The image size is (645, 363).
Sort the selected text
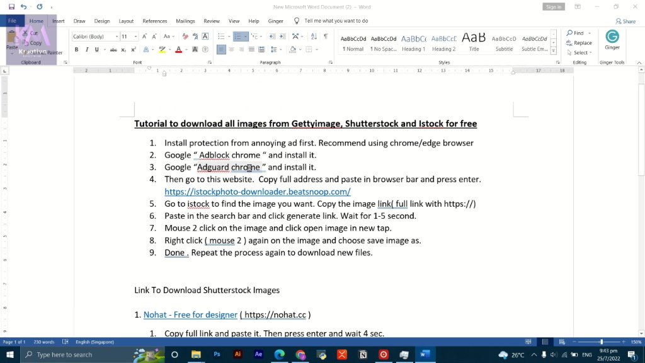point(314,36)
